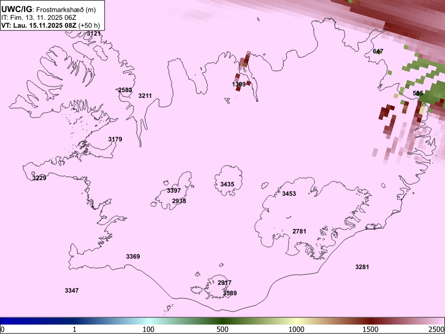Click the glacier value 3397
Image resolution: width=445 pixels, height=334 pixels.
tap(174, 191)
